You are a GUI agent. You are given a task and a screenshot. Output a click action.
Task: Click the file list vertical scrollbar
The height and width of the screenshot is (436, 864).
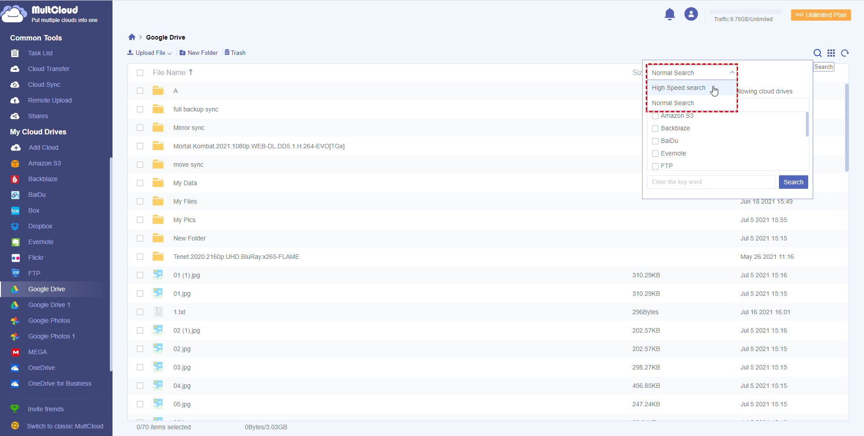click(x=846, y=128)
